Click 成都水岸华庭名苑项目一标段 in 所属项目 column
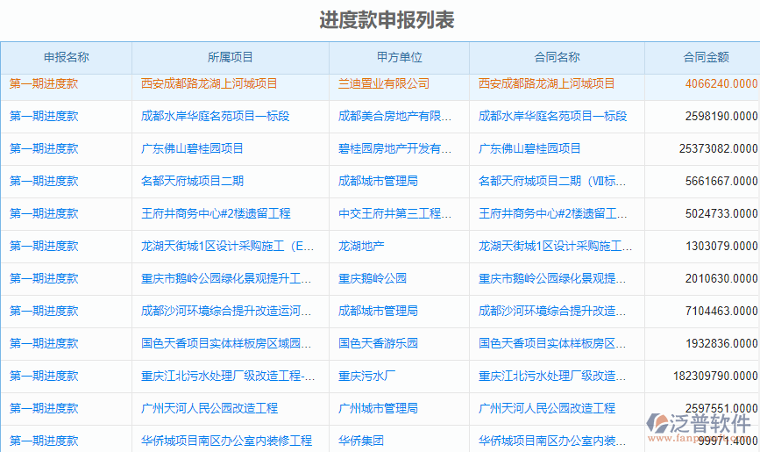Image resolution: width=760 pixels, height=452 pixels. pos(216,116)
